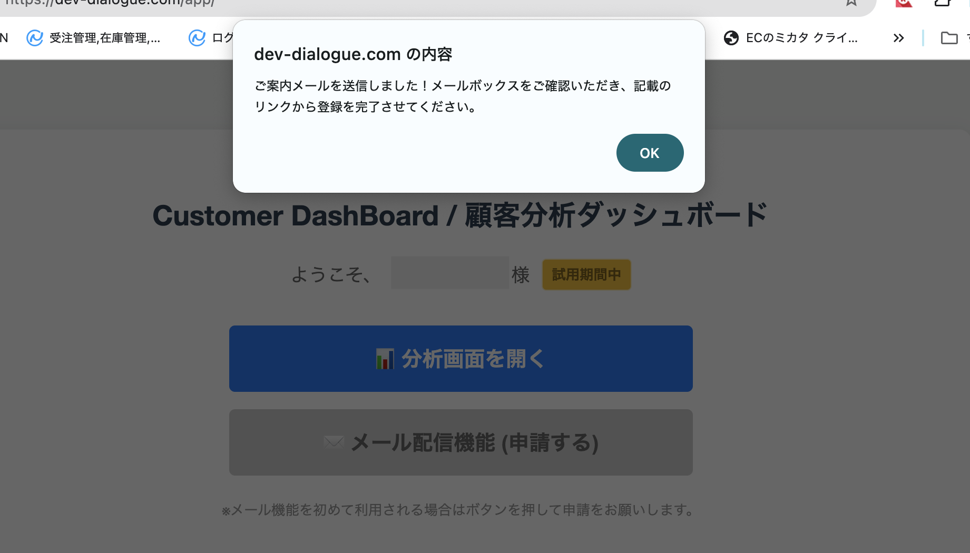970x553 pixels.
Task: Click the dialog title dev-dialogue.com の内容
Action: [353, 54]
